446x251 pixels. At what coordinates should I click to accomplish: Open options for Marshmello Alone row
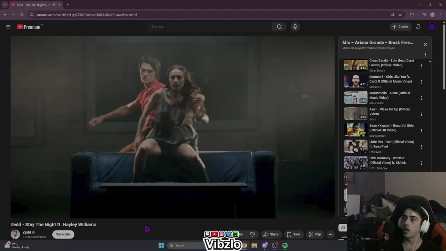(422, 98)
